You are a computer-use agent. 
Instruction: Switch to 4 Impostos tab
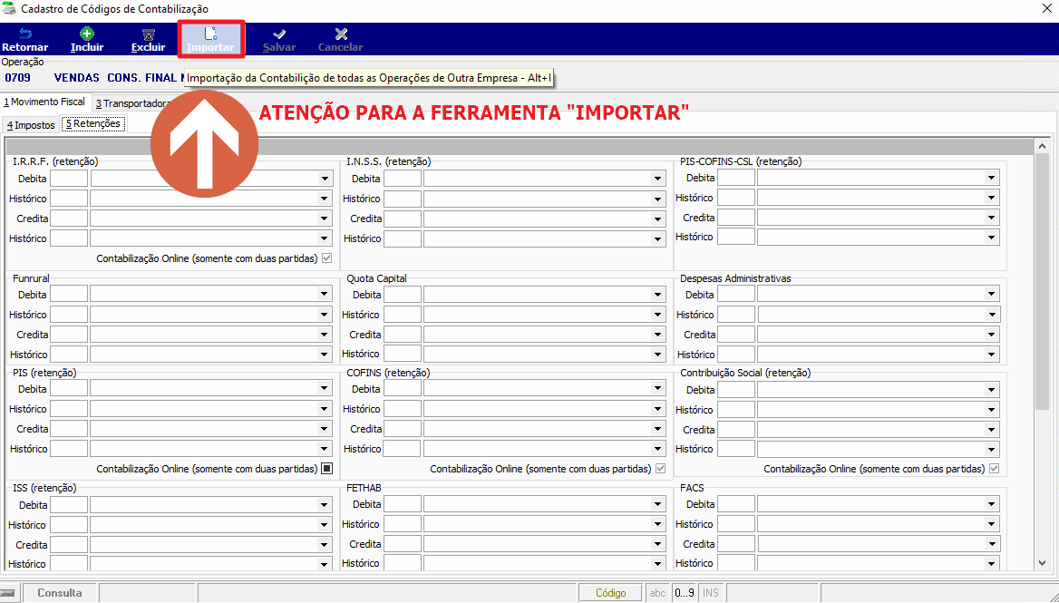[31, 125]
